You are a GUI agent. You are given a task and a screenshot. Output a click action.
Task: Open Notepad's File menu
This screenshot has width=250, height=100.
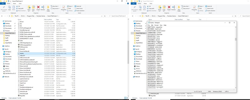coord(149,25)
